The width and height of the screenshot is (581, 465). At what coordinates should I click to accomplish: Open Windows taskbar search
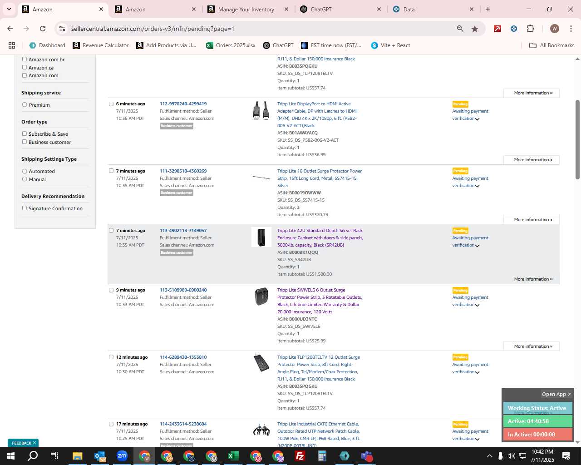tap(33, 456)
